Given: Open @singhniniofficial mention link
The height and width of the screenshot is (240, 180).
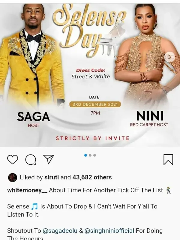Looking at the screenshot, I should tap(109, 231).
